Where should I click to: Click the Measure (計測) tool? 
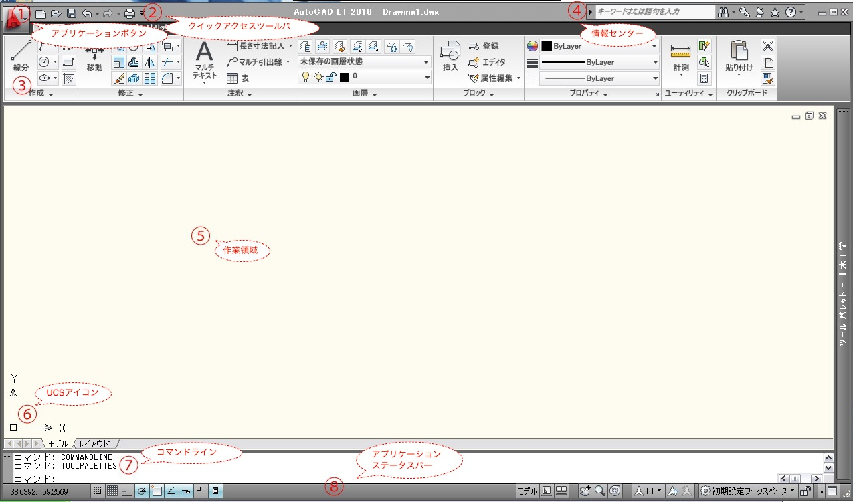pyautogui.click(x=680, y=59)
